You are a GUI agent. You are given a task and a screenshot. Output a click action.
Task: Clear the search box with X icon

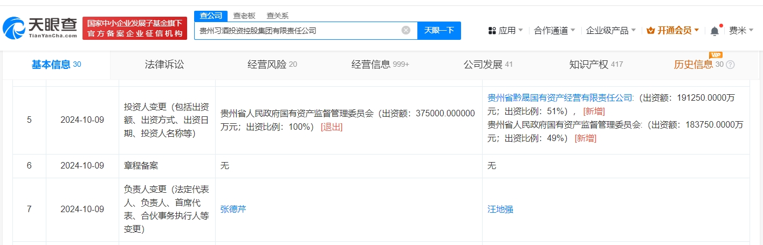tap(406, 30)
